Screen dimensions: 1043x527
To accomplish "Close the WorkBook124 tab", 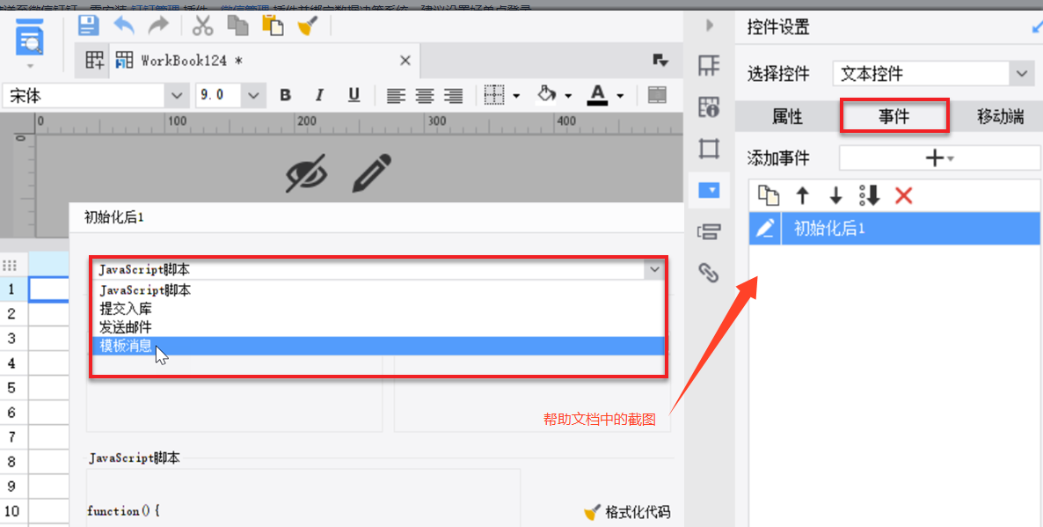I will (x=405, y=61).
